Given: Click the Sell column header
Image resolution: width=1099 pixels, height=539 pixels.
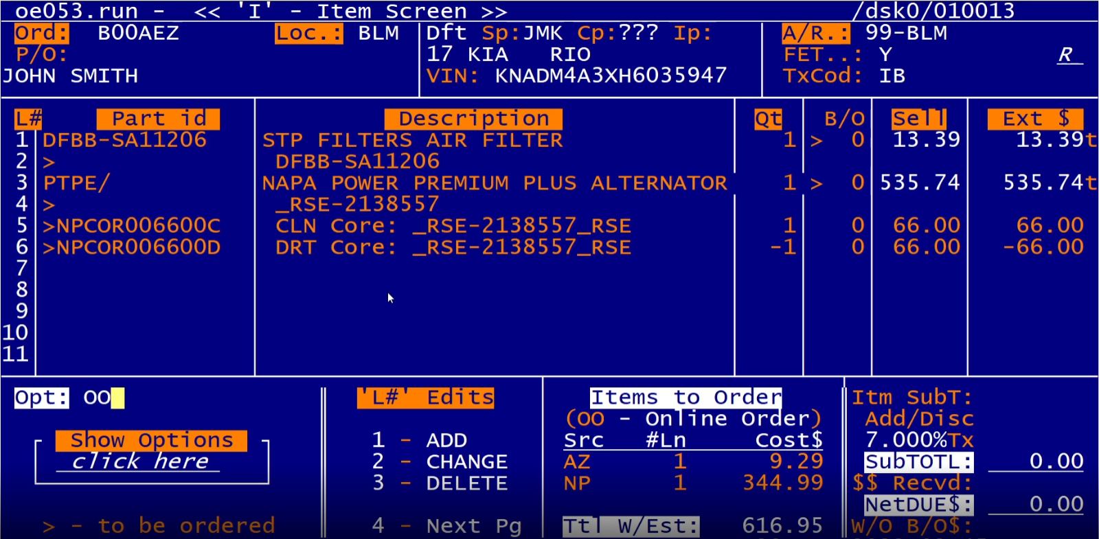Looking at the screenshot, I should (918, 119).
